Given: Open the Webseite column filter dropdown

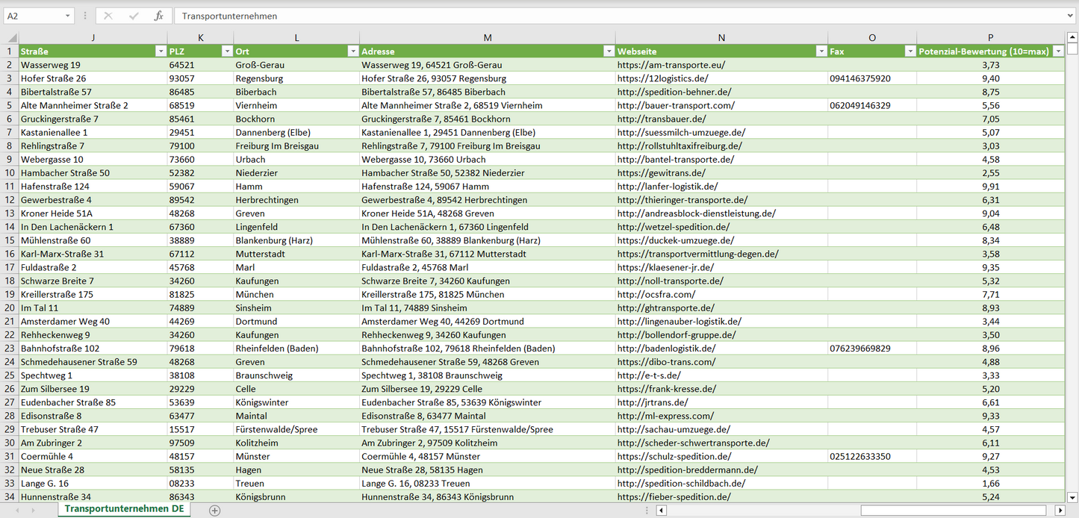Looking at the screenshot, I should [821, 52].
